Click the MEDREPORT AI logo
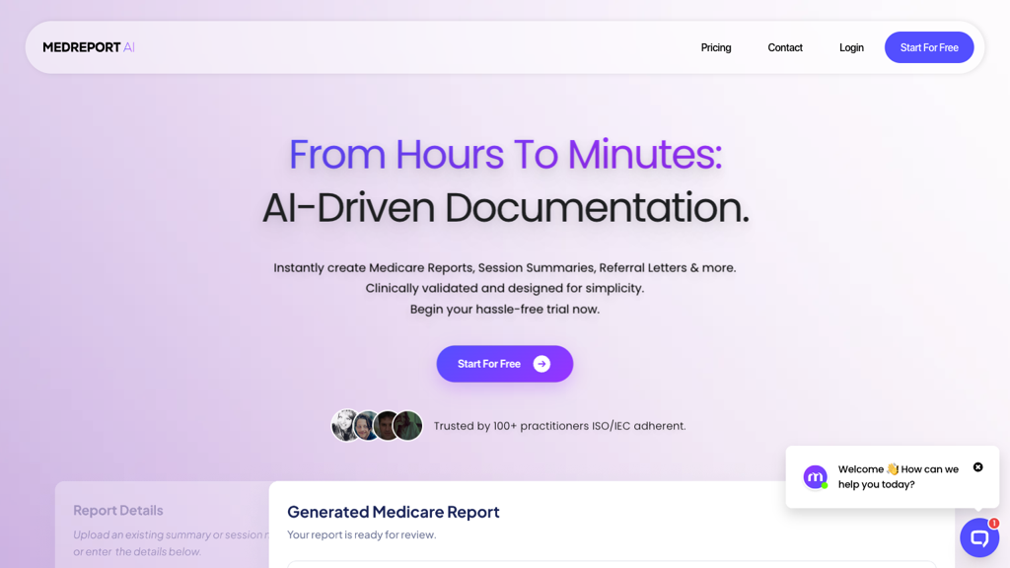The image size is (1010, 568). (x=88, y=47)
